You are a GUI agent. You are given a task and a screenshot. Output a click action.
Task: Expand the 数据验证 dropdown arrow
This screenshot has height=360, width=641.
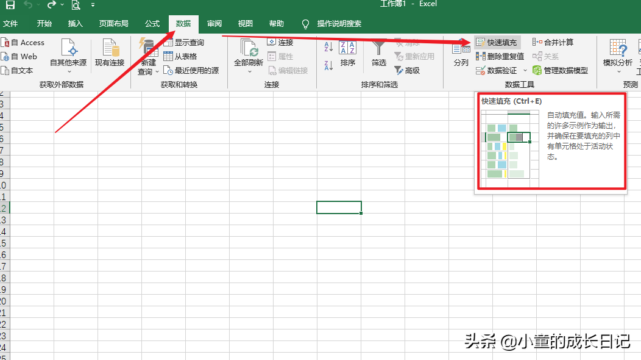pyautogui.click(x=525, y=70)
